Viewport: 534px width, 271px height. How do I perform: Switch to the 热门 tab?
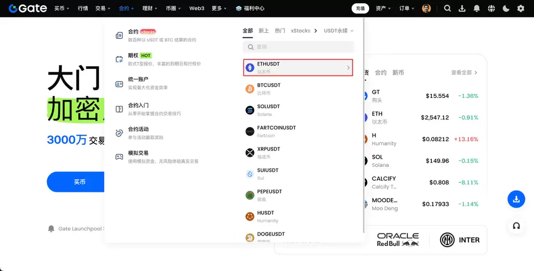280,31
